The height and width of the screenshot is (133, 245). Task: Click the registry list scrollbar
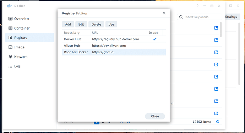(221, 30)
